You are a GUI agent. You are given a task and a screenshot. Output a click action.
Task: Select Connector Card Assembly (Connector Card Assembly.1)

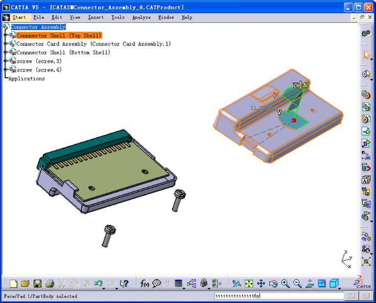(x=93, y=44)
